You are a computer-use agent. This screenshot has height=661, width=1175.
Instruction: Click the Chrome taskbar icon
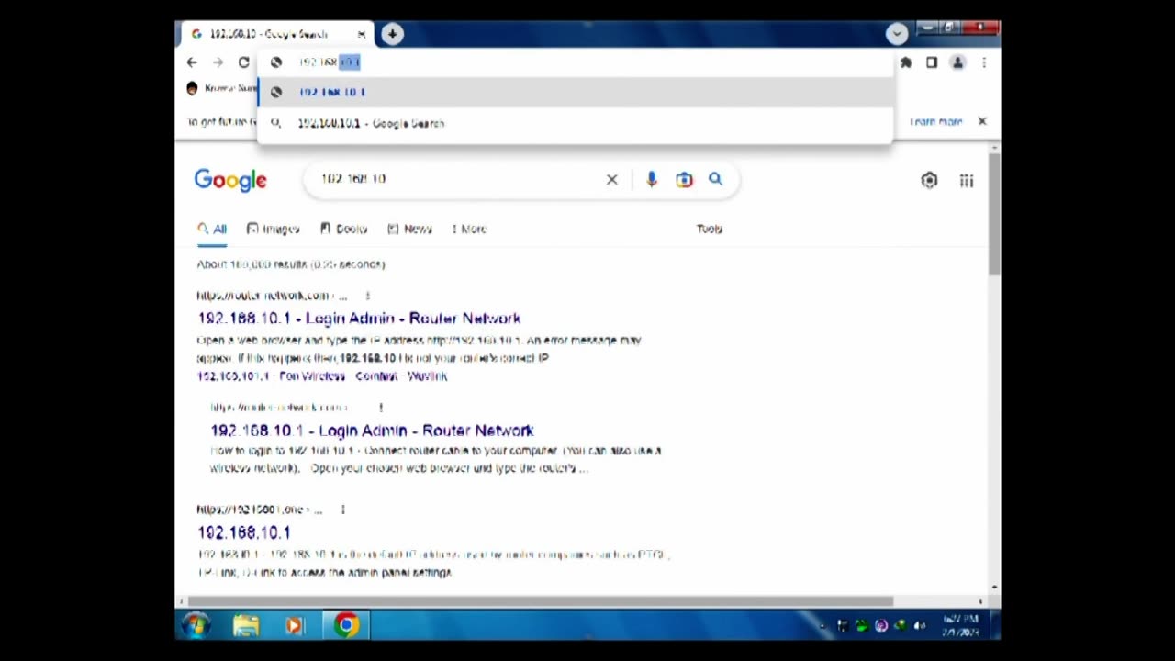346,626
